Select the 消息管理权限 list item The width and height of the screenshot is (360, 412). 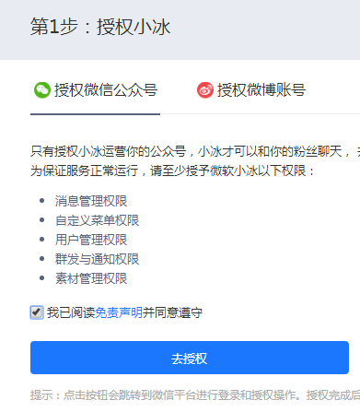(x=91, y=201)
